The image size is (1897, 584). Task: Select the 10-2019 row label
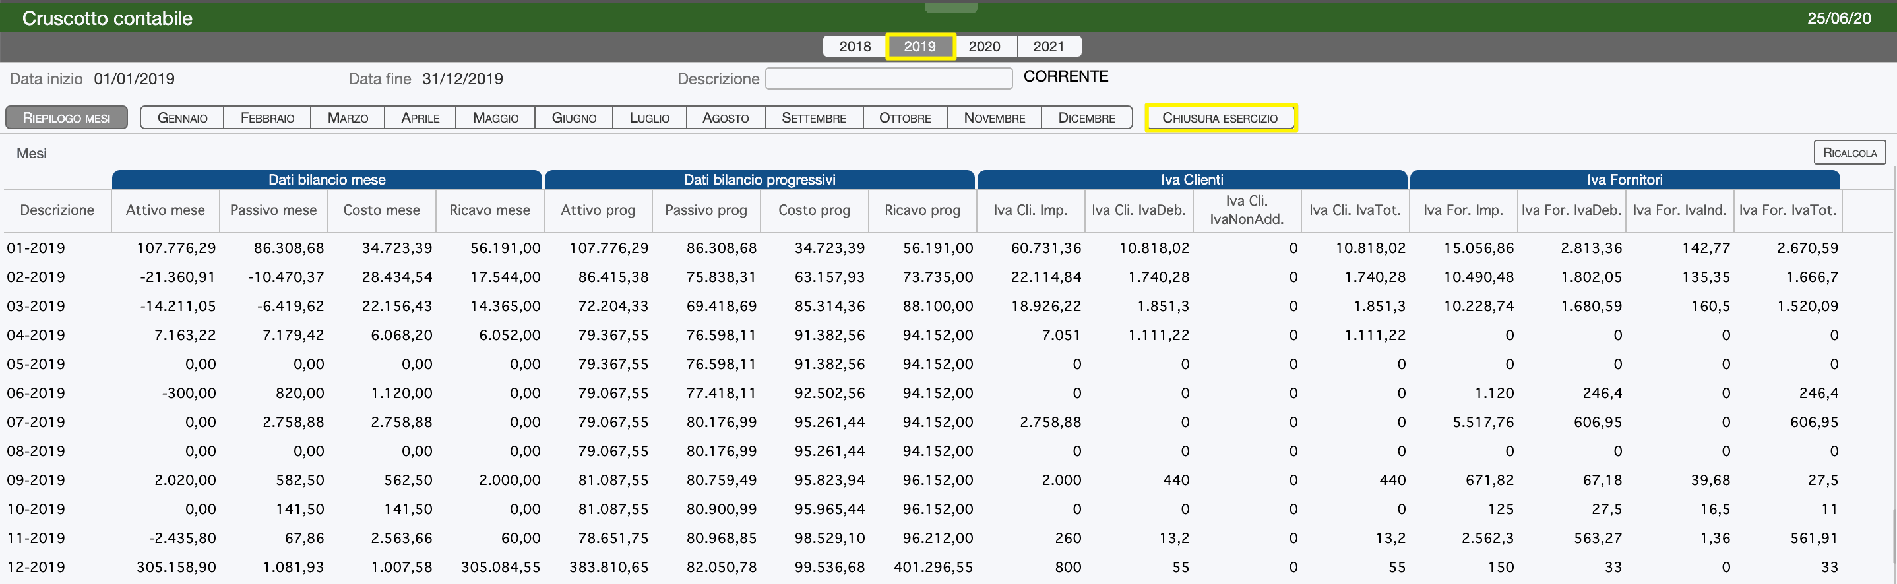pyautogui.click(x=36, y=509)
